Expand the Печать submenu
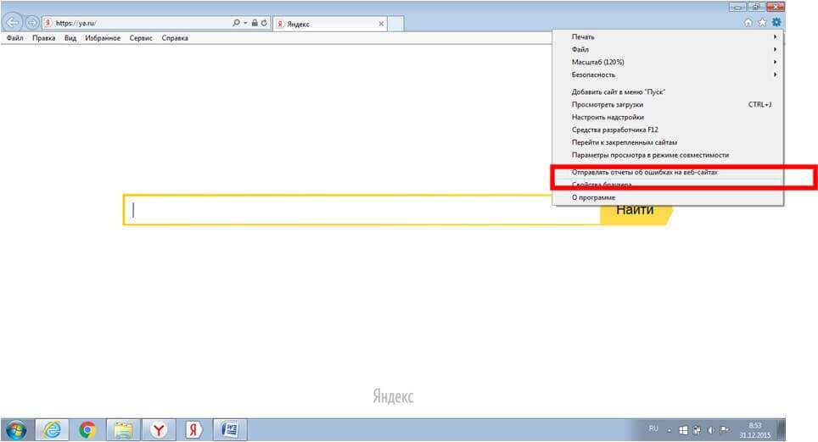818x442 pixels. 584,37
